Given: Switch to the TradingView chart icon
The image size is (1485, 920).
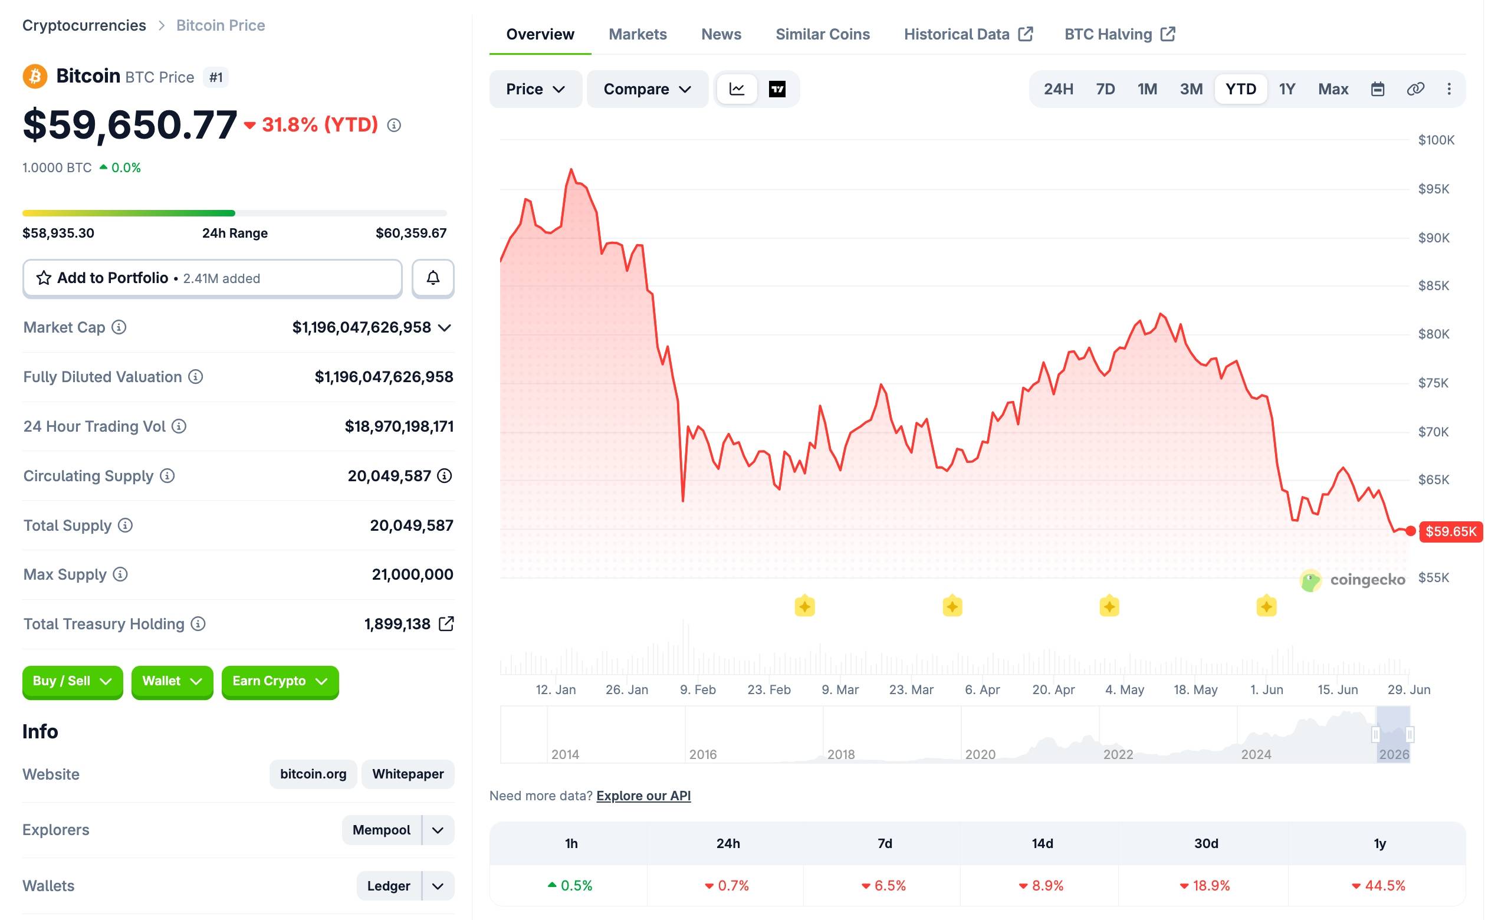Looking at the screenshot, I should (x=777, y=89).
